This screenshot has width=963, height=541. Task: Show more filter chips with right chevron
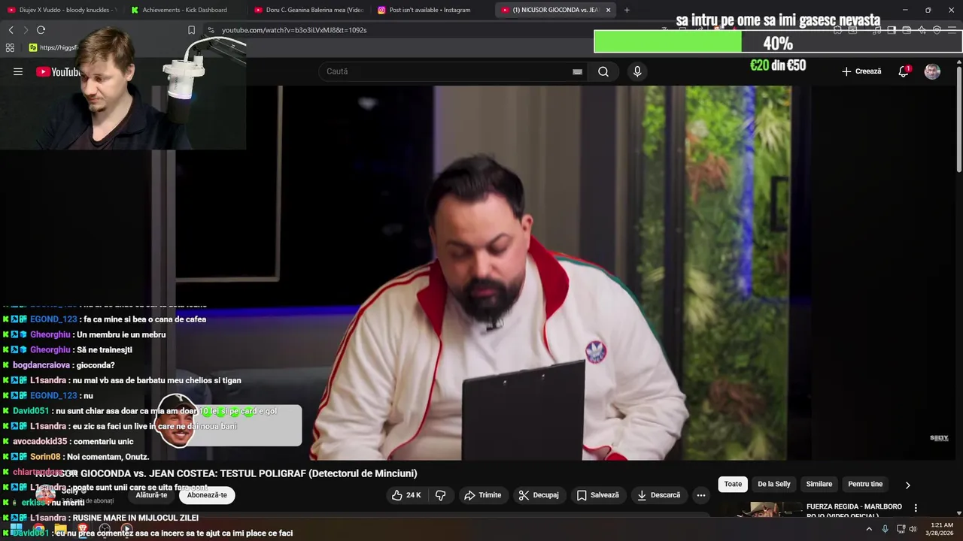pos(907,485)
